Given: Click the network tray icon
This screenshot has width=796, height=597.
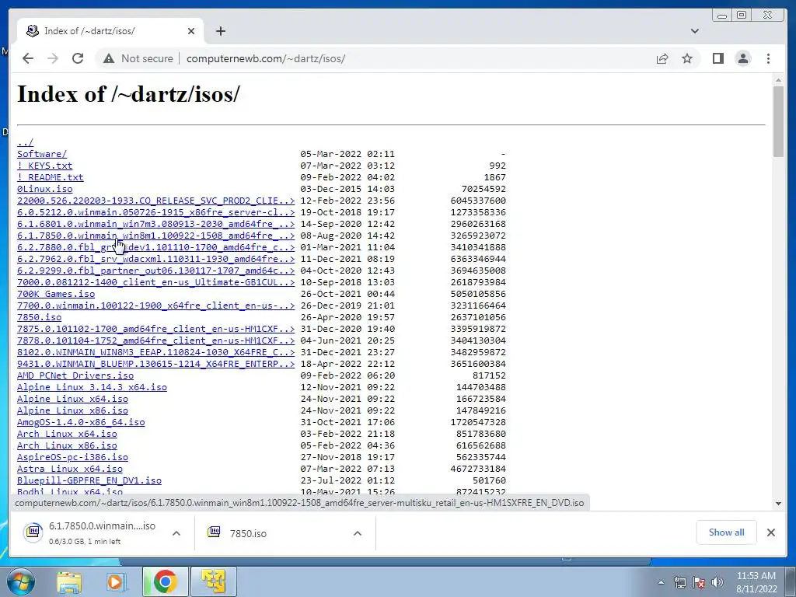Looking at the screenshot, I should tap(679, 582).
